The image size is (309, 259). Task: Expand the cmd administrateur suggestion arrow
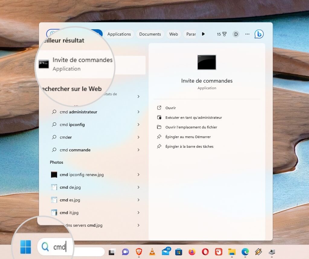(139, 112)
